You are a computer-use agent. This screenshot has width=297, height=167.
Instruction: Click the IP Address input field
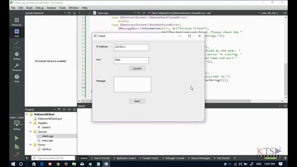(131, 47)
